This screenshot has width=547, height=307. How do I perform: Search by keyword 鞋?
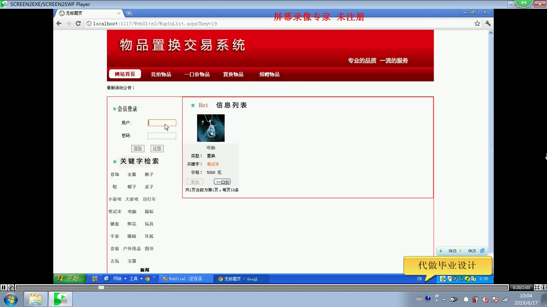tap(115, 187)
